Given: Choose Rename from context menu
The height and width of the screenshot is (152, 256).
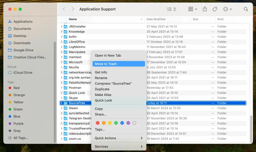Looking at the screenshot, I should (x=119, y=78).
